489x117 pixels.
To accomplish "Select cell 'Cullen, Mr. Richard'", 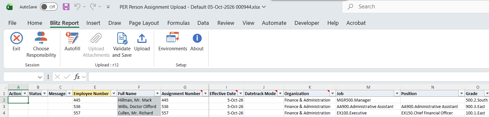I will click(139, 113).
